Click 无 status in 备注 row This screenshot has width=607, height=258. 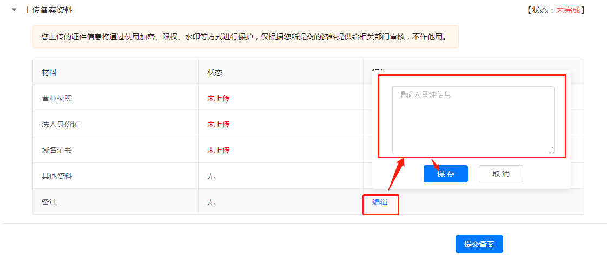tap(211, 202)
